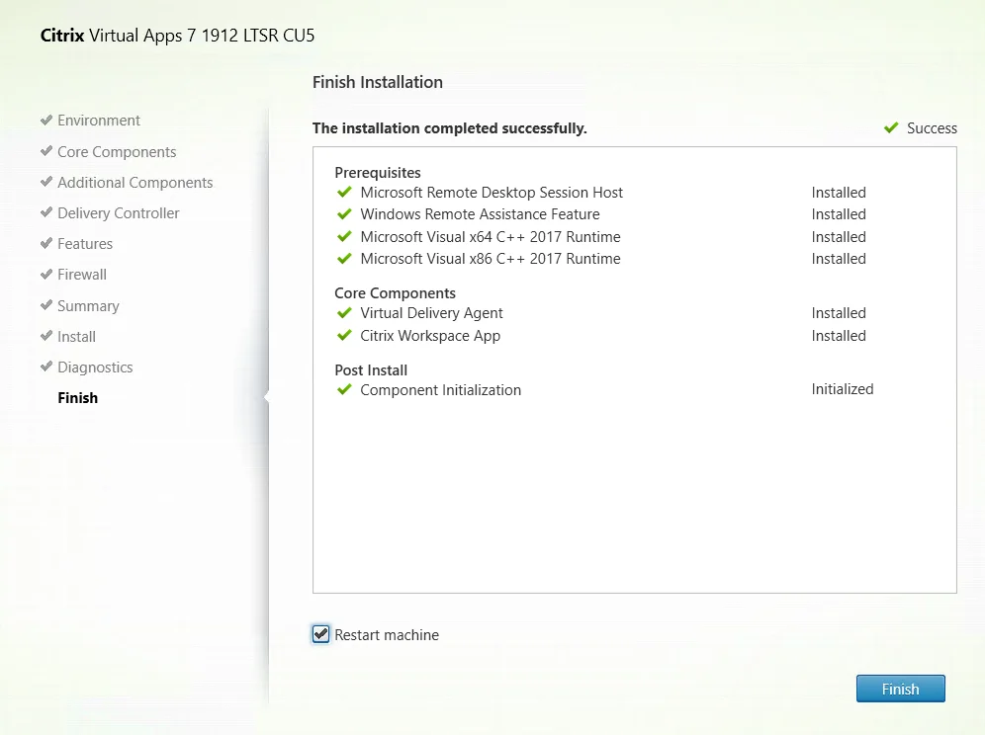985x735 pixels.
Task: Open the Firewall step
Action: pos(82,275)
